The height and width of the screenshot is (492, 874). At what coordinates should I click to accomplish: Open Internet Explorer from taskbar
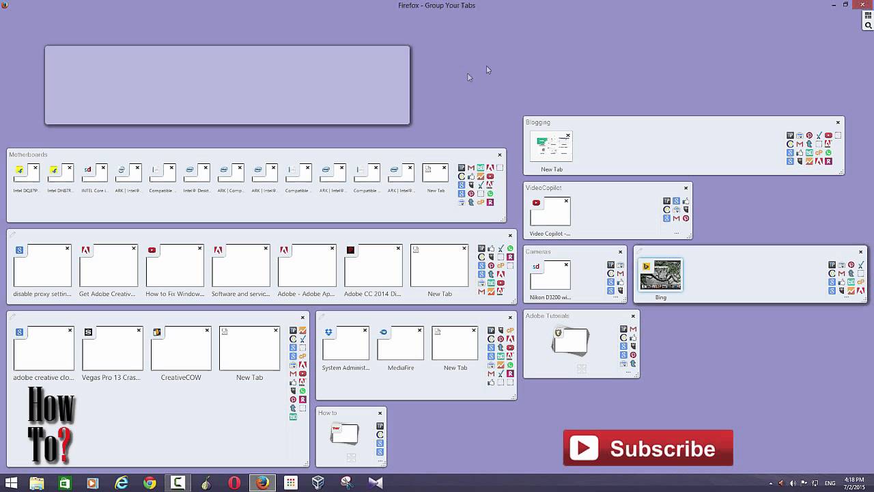tap(121, 483)
